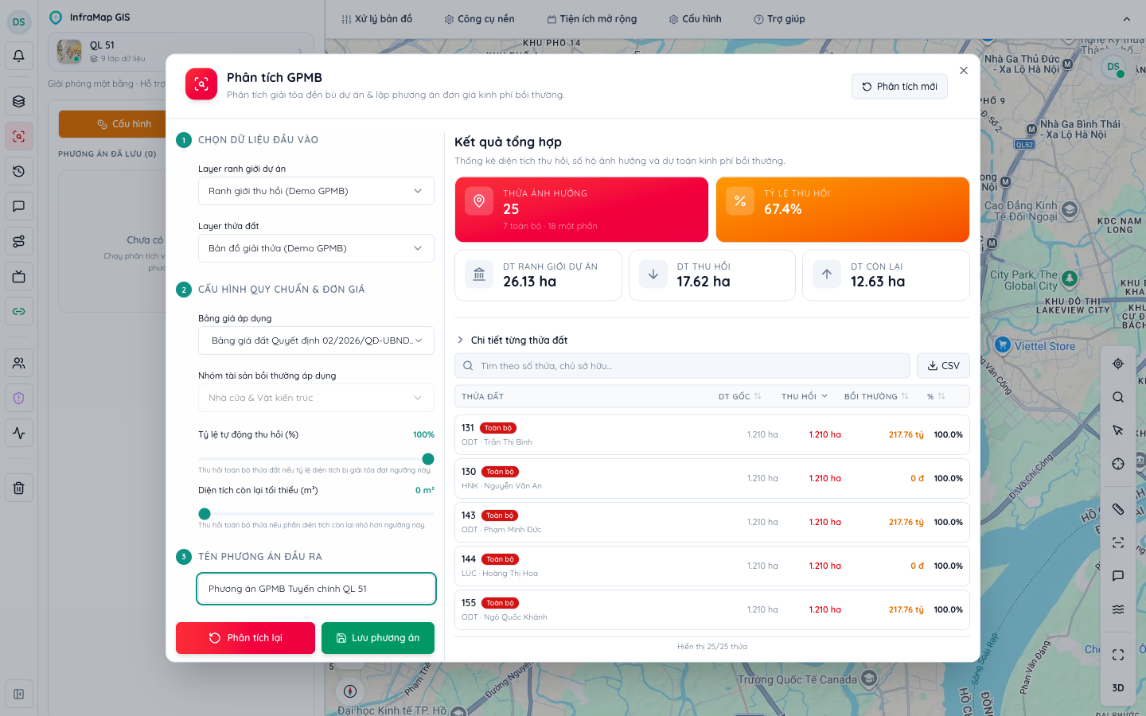Click the DT RANH GIỚI DỰ ÁN card
Viewport: 1146px width, 716px height.
pyautogui.click(x=538, y=275)
